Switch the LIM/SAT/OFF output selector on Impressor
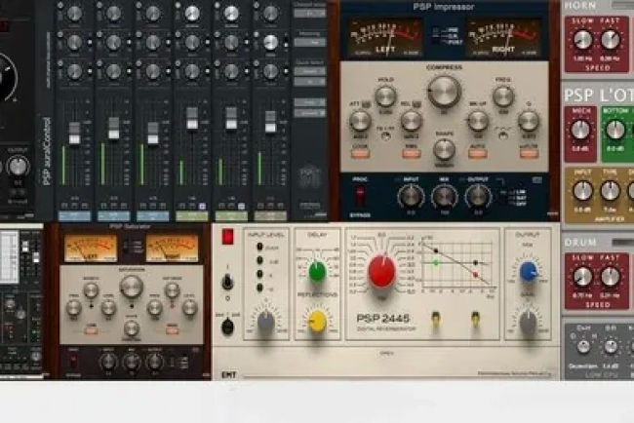Image resolution: width=634 pixels, height=423 pixels. 504,198
